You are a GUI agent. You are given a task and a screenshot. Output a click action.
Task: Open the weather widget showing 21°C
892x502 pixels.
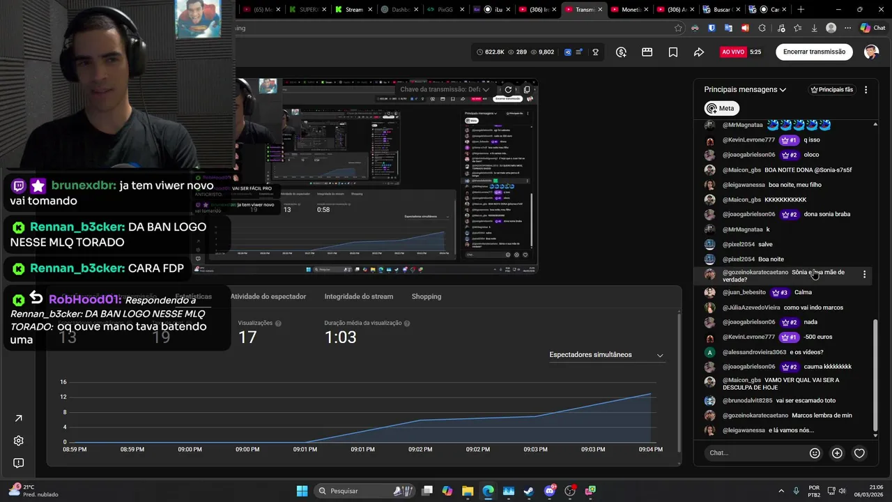click(33, 491)
